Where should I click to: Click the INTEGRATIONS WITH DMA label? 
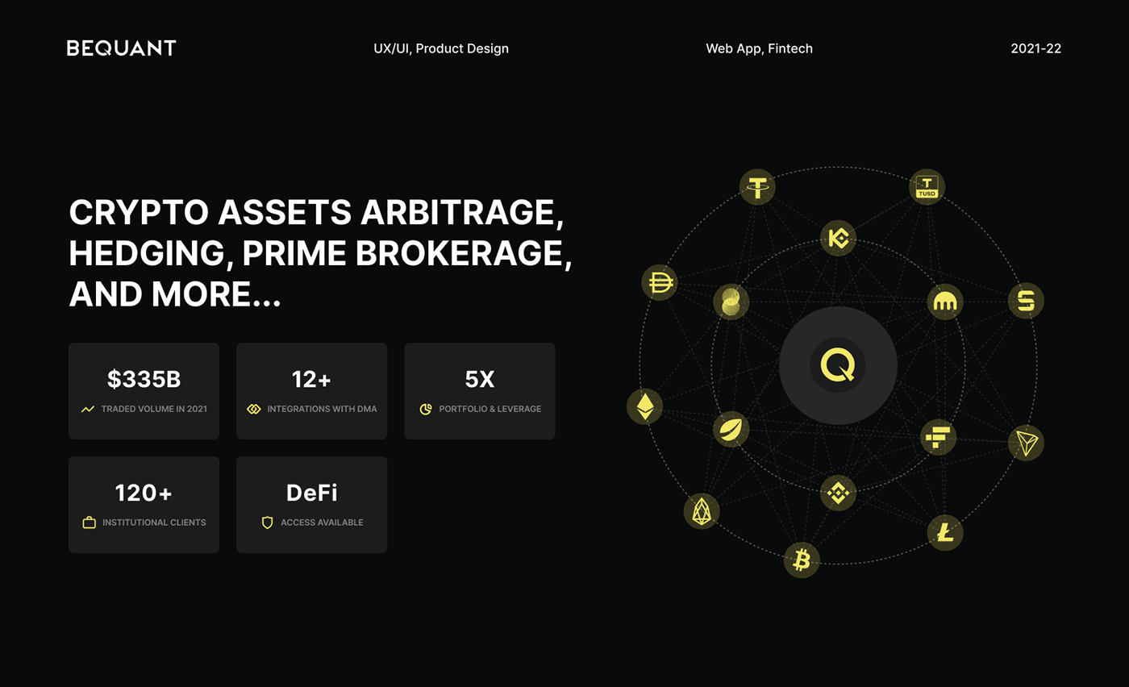coord(322,409)
